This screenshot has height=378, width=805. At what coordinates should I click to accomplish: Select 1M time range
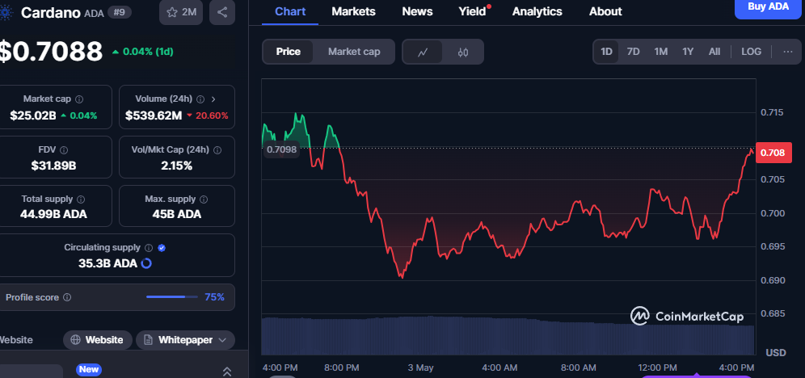coord(661,52)
